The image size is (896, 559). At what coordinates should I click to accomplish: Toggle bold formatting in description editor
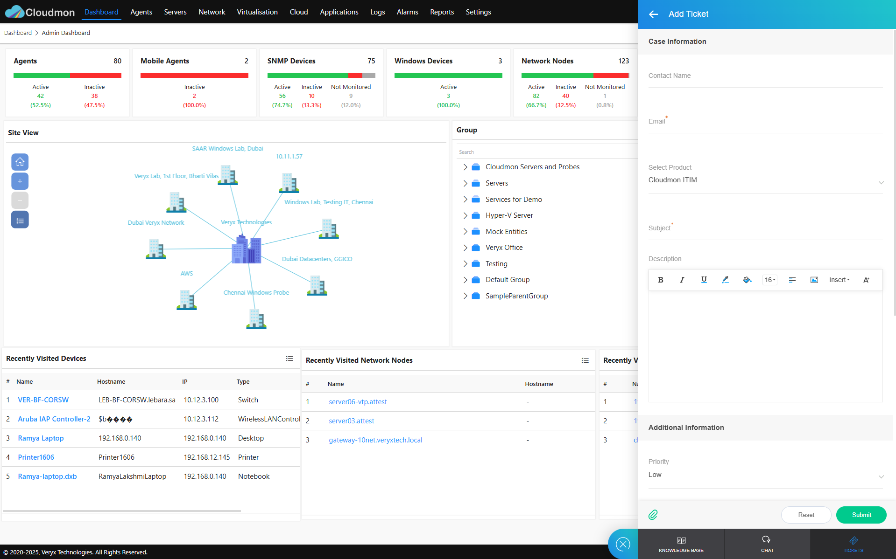(x=660, y=280)
